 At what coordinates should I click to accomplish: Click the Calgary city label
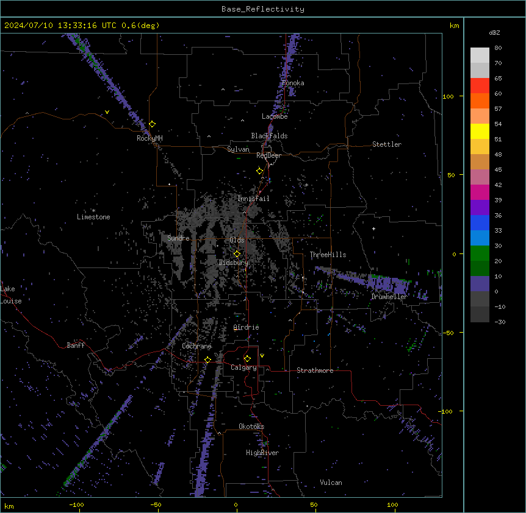(243, 367)
